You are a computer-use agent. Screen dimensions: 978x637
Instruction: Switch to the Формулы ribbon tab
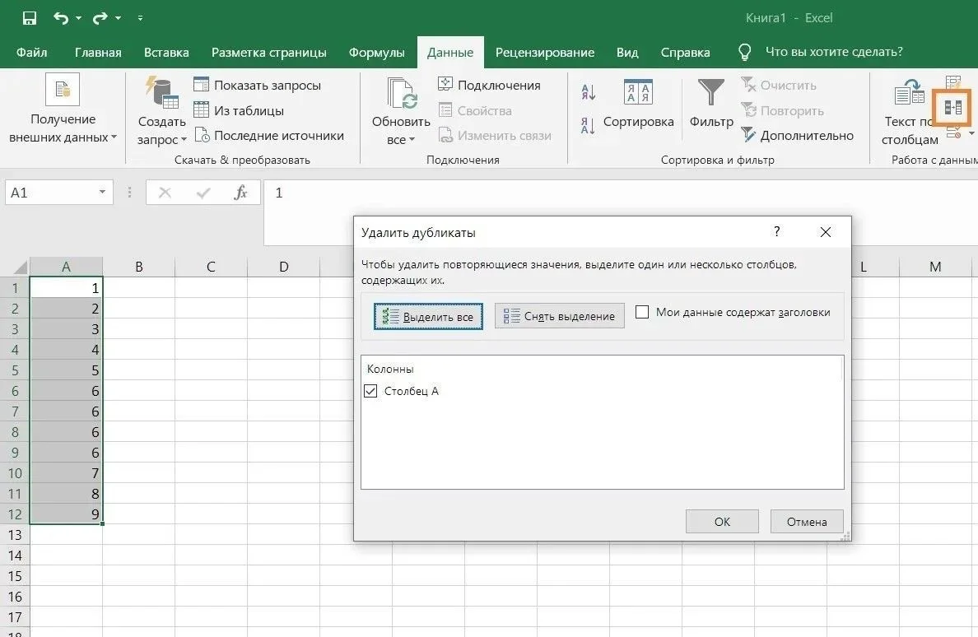coord(376,53)
